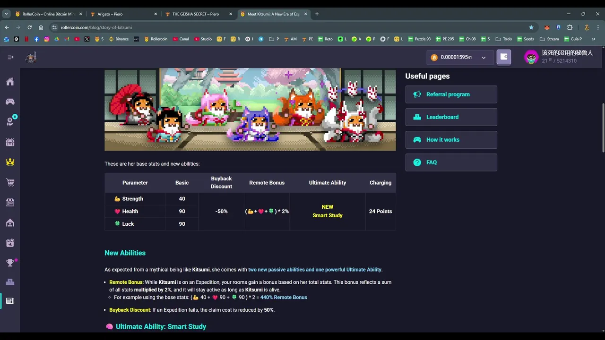Open the Instagram bookmark

tap(46, 39)
